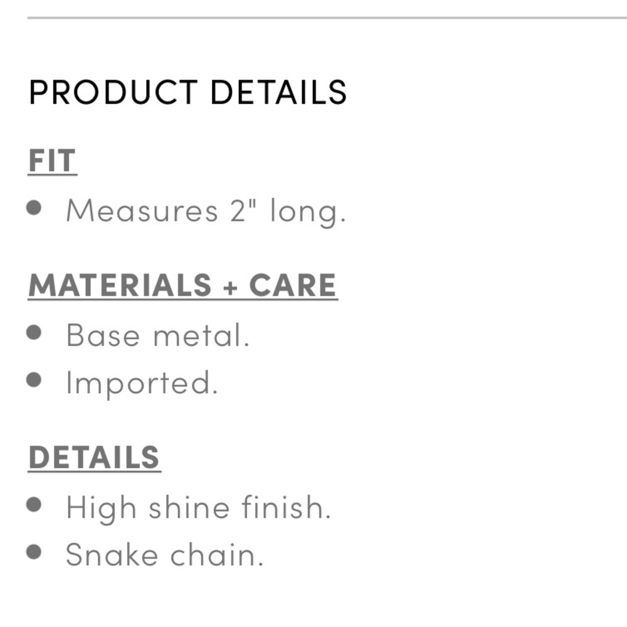This screenshot has height=627, width=627.
Task: Open the underlined FIT section link
Action: point(53,161)
